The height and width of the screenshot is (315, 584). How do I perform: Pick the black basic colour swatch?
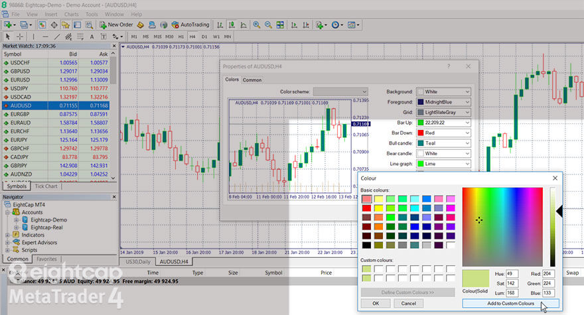[x=366, y=245]
